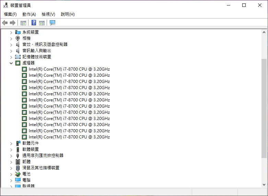Viewport: 268px width, 196px height.
Task: Close the 裝置管理員 window
Action: coord(260,5)
